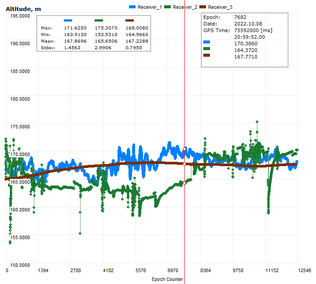Select the Epoch value 7682 in the info box
Image resolution: width=316 pixels, height=284 pixels.
240,18
